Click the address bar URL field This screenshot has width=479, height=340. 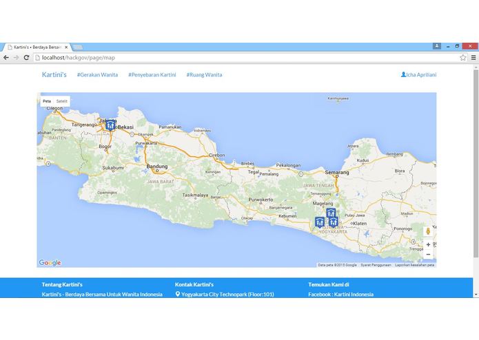[245, 58]
